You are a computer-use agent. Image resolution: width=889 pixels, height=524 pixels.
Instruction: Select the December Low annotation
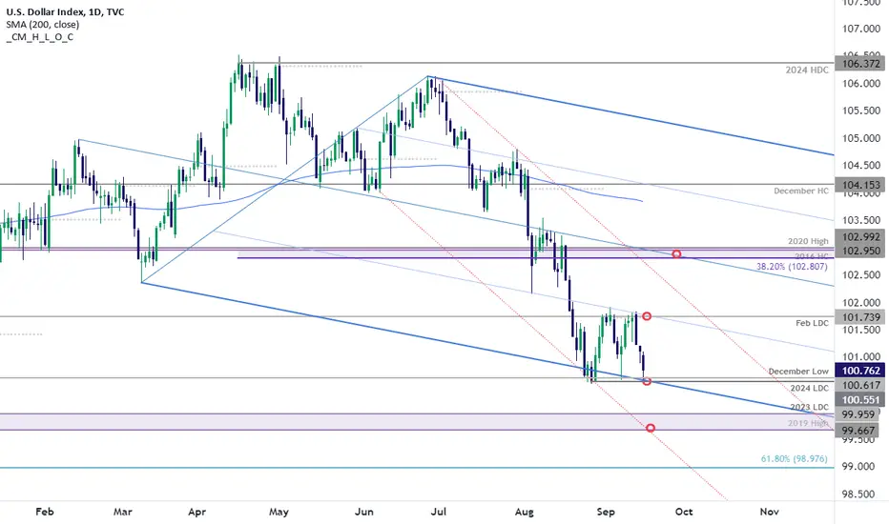click(798, 372)
